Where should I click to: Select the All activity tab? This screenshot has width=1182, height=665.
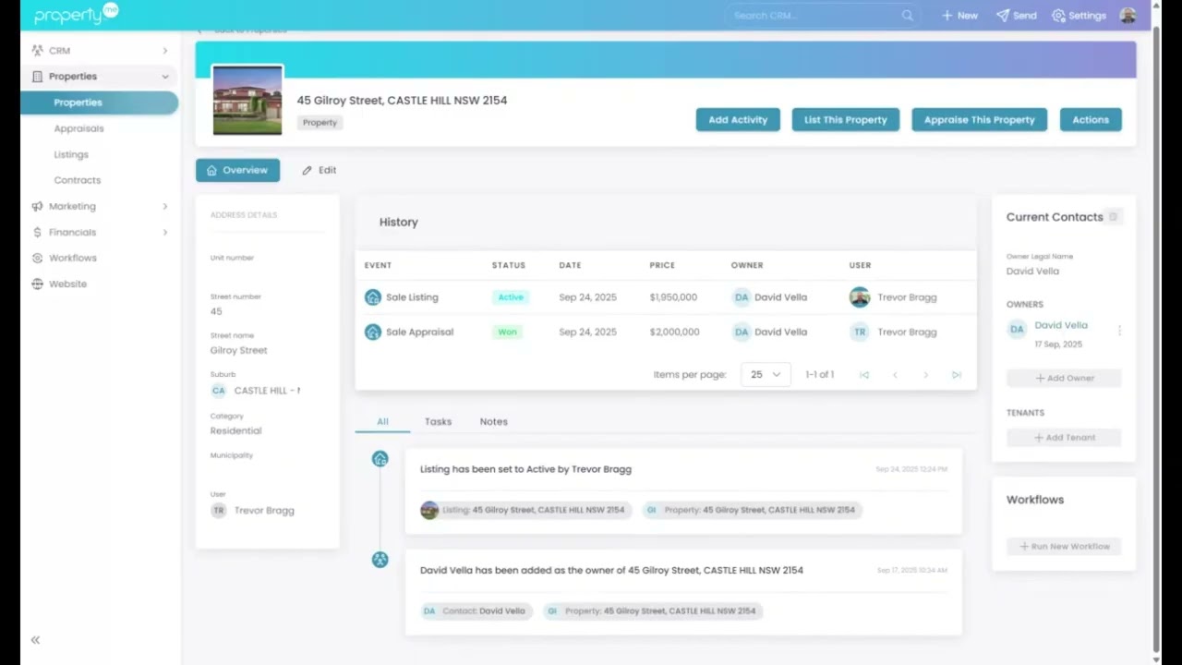pyautogui.click(x=382, y=422)
